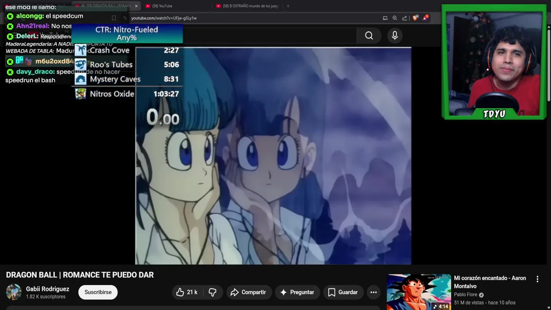Click the bookmark icon left of URL
551x310 pixels.
[114, 18]
